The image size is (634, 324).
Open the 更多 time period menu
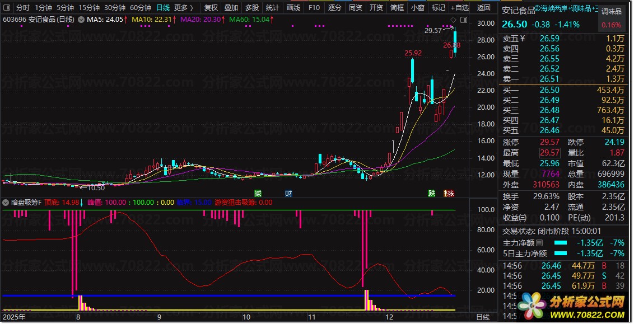click(183, 8)
